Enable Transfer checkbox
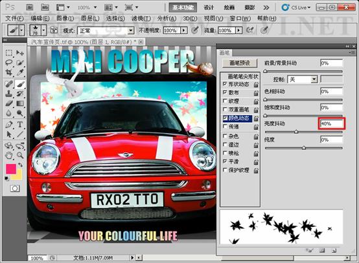This screenshot has width=359, height=263. [x=225, y=126]
